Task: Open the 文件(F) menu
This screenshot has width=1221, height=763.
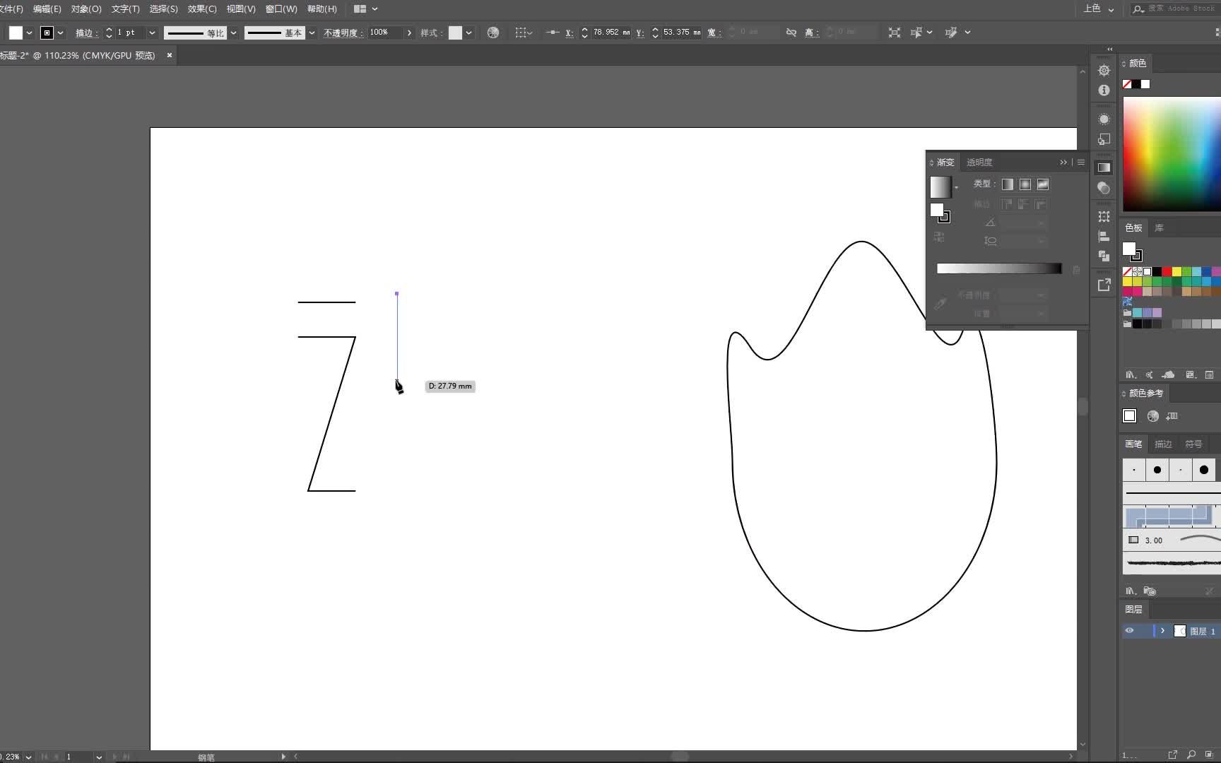Action: pos(11,9)
